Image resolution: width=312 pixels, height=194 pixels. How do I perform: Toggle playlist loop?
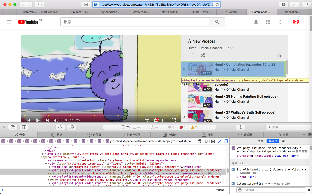(x=191, y=55)
